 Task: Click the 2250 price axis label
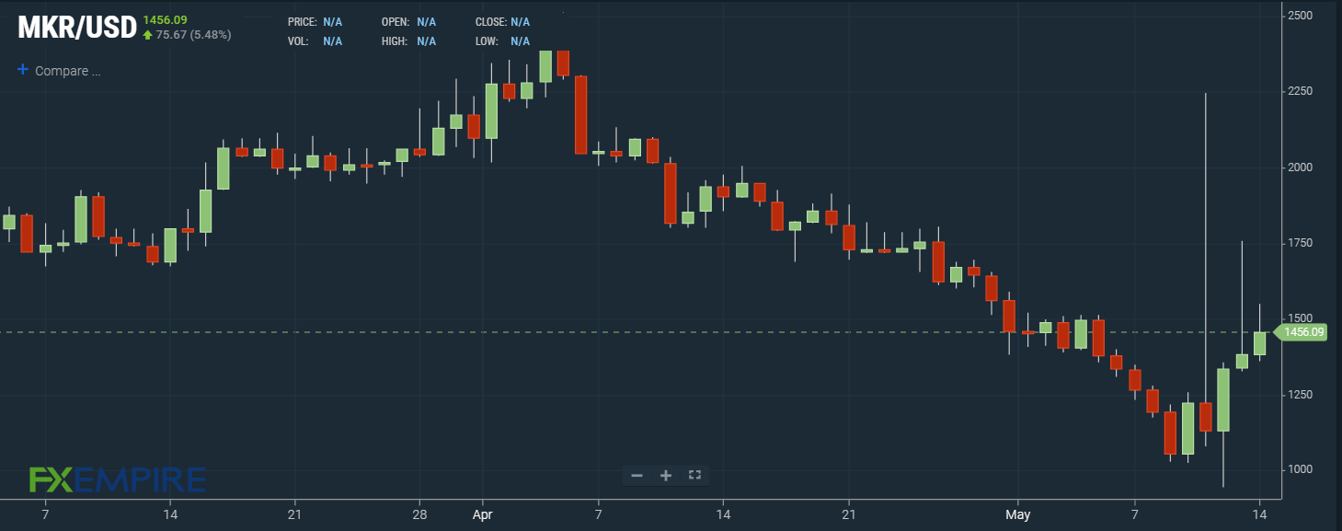[x=1300, y=91]
